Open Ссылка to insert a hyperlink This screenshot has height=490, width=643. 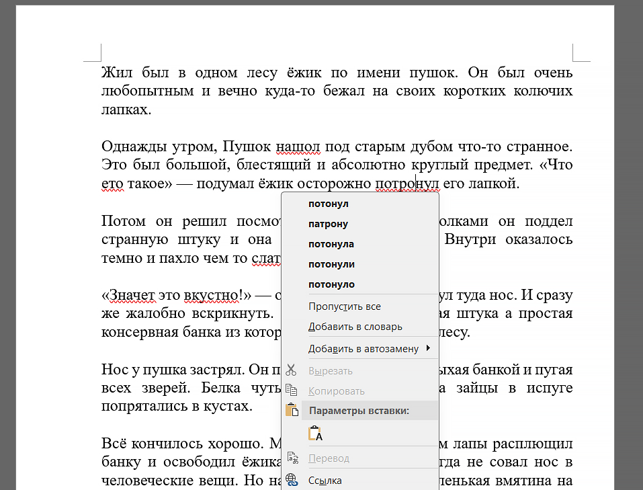325,479
